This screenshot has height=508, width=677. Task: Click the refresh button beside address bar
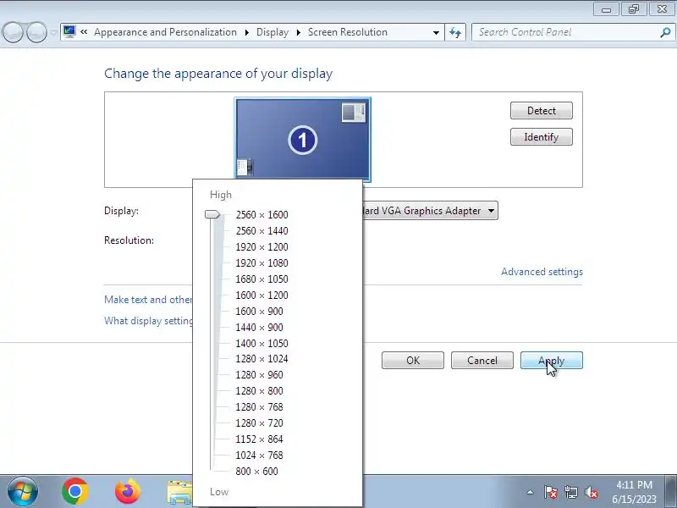455,32
